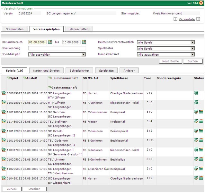Sort by Heimmannschaft using its sort arrows
Image resolution: width=205 pixels, height=193 pixels.
click(49, 78)
